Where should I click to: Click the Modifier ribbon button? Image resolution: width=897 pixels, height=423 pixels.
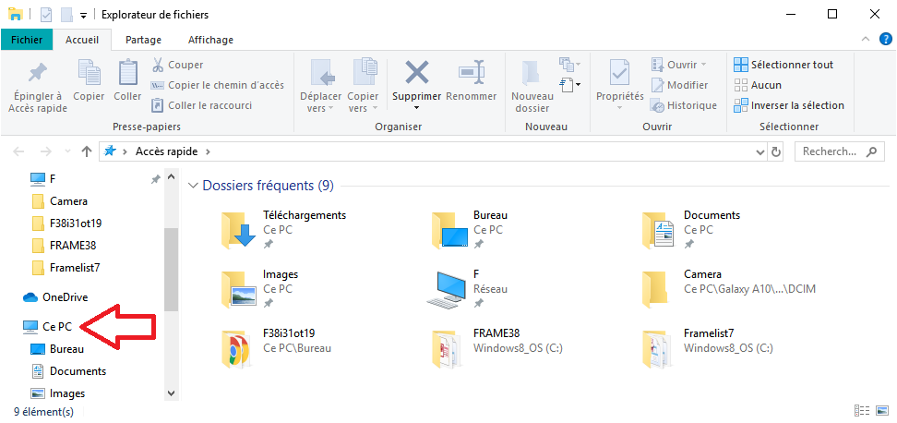pos(679,85)
